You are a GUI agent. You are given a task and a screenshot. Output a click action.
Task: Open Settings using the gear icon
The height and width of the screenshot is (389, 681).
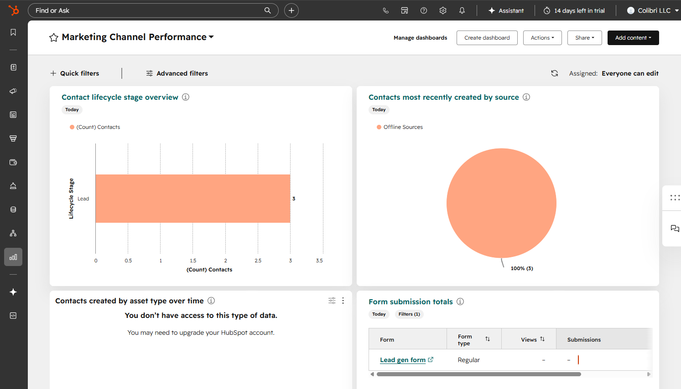coord(442,10)
